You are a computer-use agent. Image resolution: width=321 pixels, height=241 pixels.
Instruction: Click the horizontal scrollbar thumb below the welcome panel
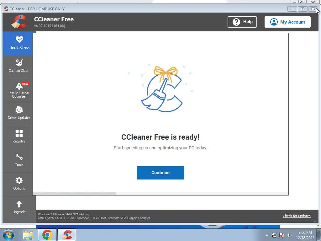point(75,193)
